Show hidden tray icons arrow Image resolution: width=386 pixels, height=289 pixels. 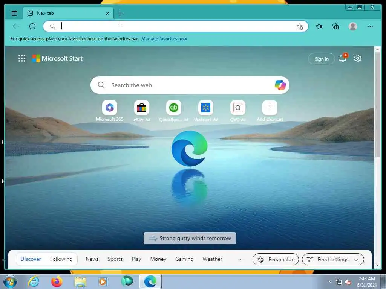[x=329, y=282]
